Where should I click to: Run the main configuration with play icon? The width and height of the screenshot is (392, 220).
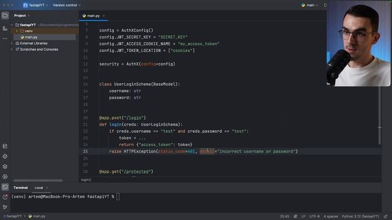point(325,5)
